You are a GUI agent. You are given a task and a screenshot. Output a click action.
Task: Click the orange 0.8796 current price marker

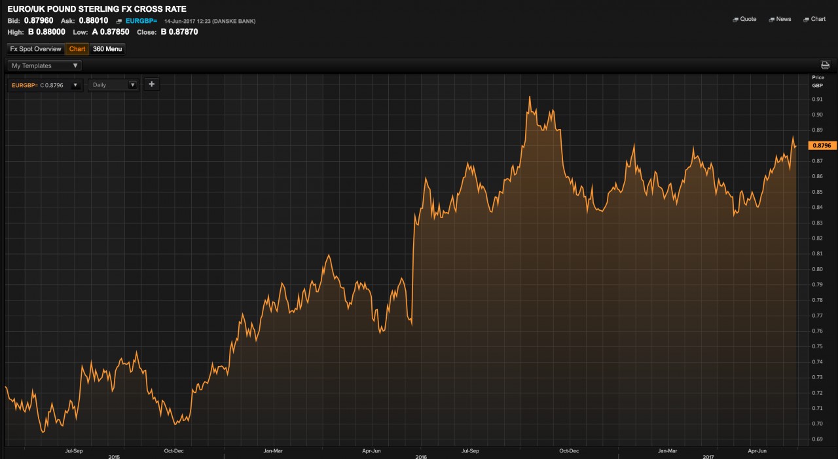tap(822, 145)
